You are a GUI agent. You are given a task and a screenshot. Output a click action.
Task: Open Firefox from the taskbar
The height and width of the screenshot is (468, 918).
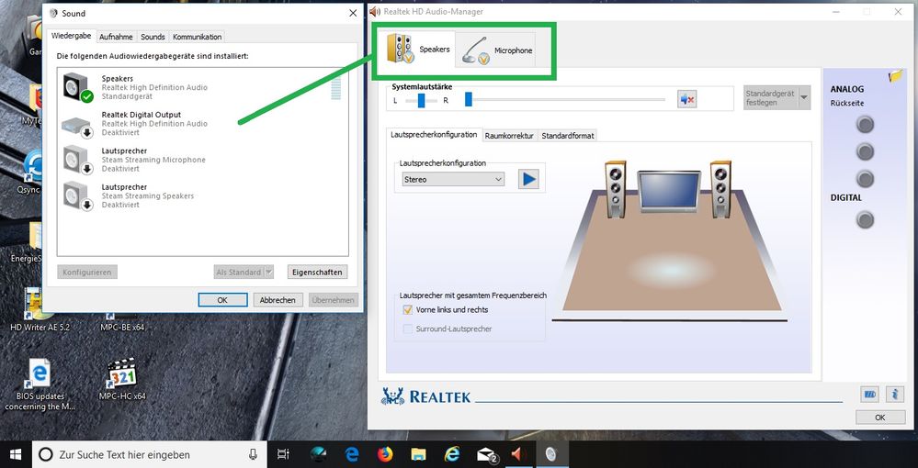pos(384,454)
